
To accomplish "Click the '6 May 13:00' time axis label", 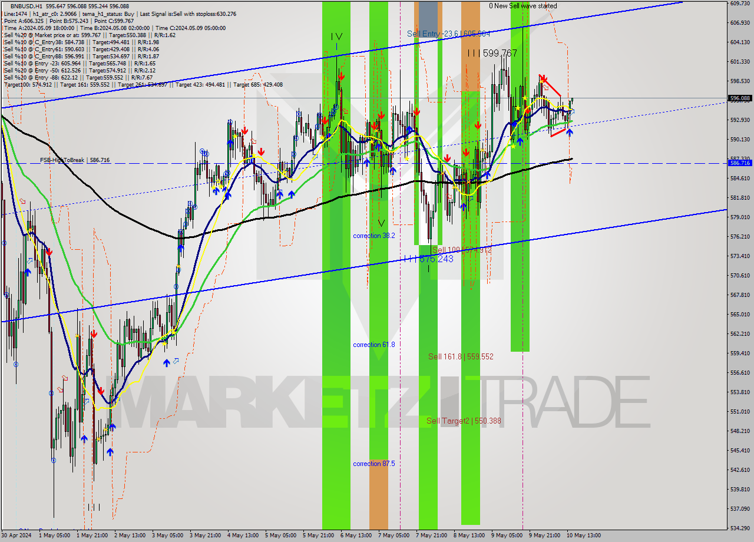I will tap(356, 536).
